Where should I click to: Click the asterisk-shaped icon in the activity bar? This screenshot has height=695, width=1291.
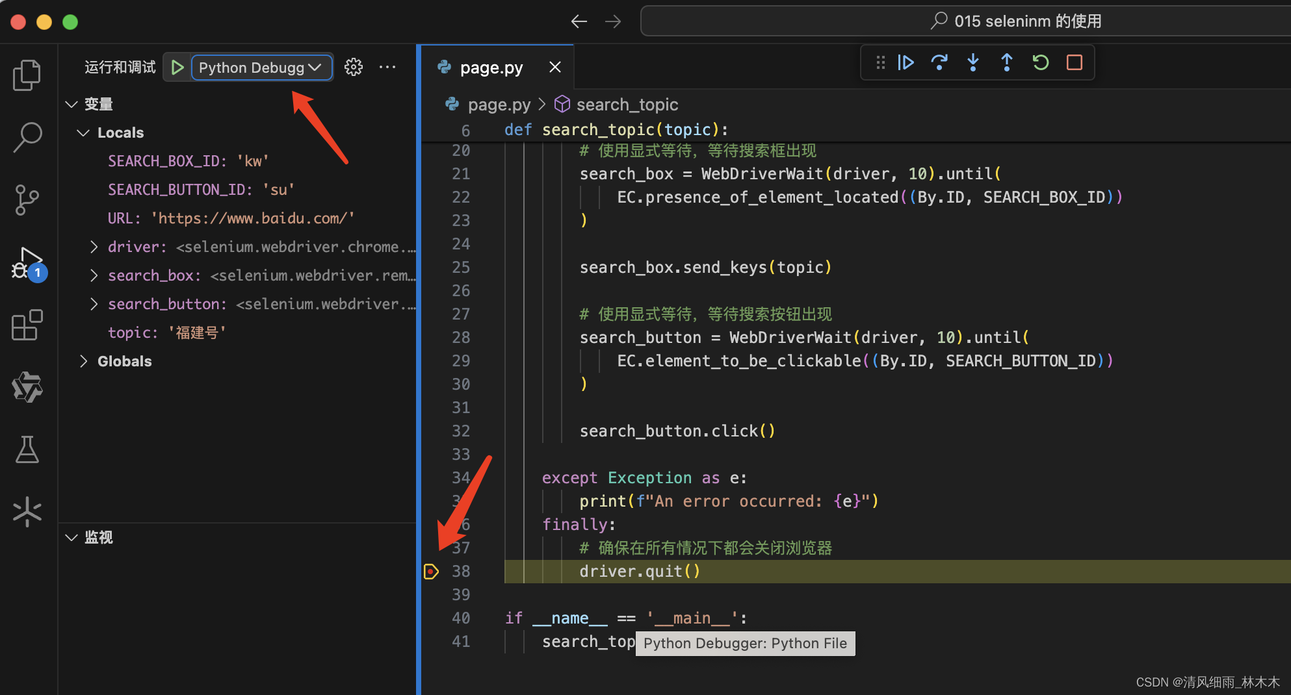click(x=27, y=512)
